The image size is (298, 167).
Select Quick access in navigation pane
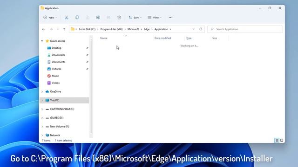pyautogui.click(x=57, y=41)
